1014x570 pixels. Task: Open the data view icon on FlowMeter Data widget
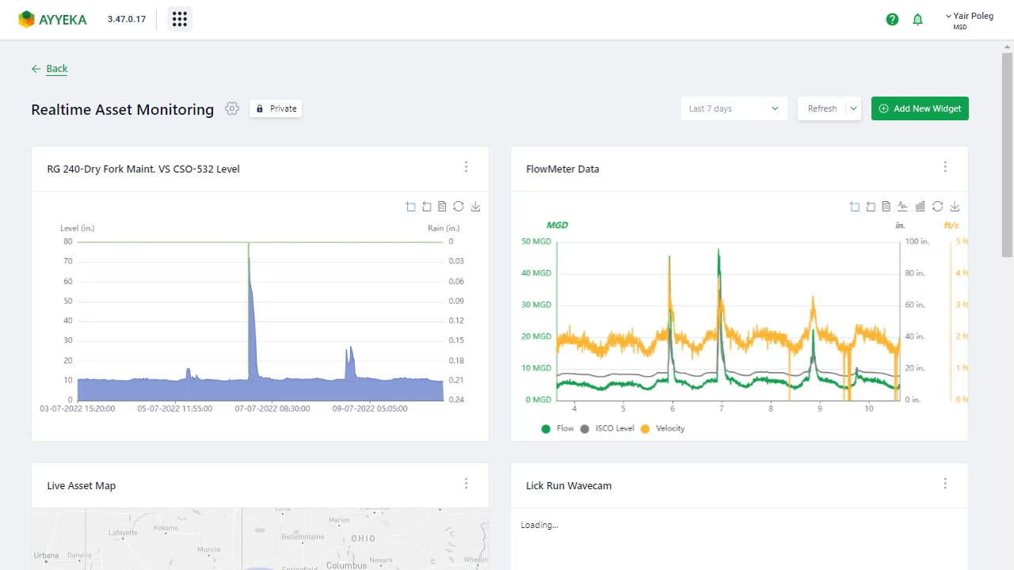pos(886,207)
